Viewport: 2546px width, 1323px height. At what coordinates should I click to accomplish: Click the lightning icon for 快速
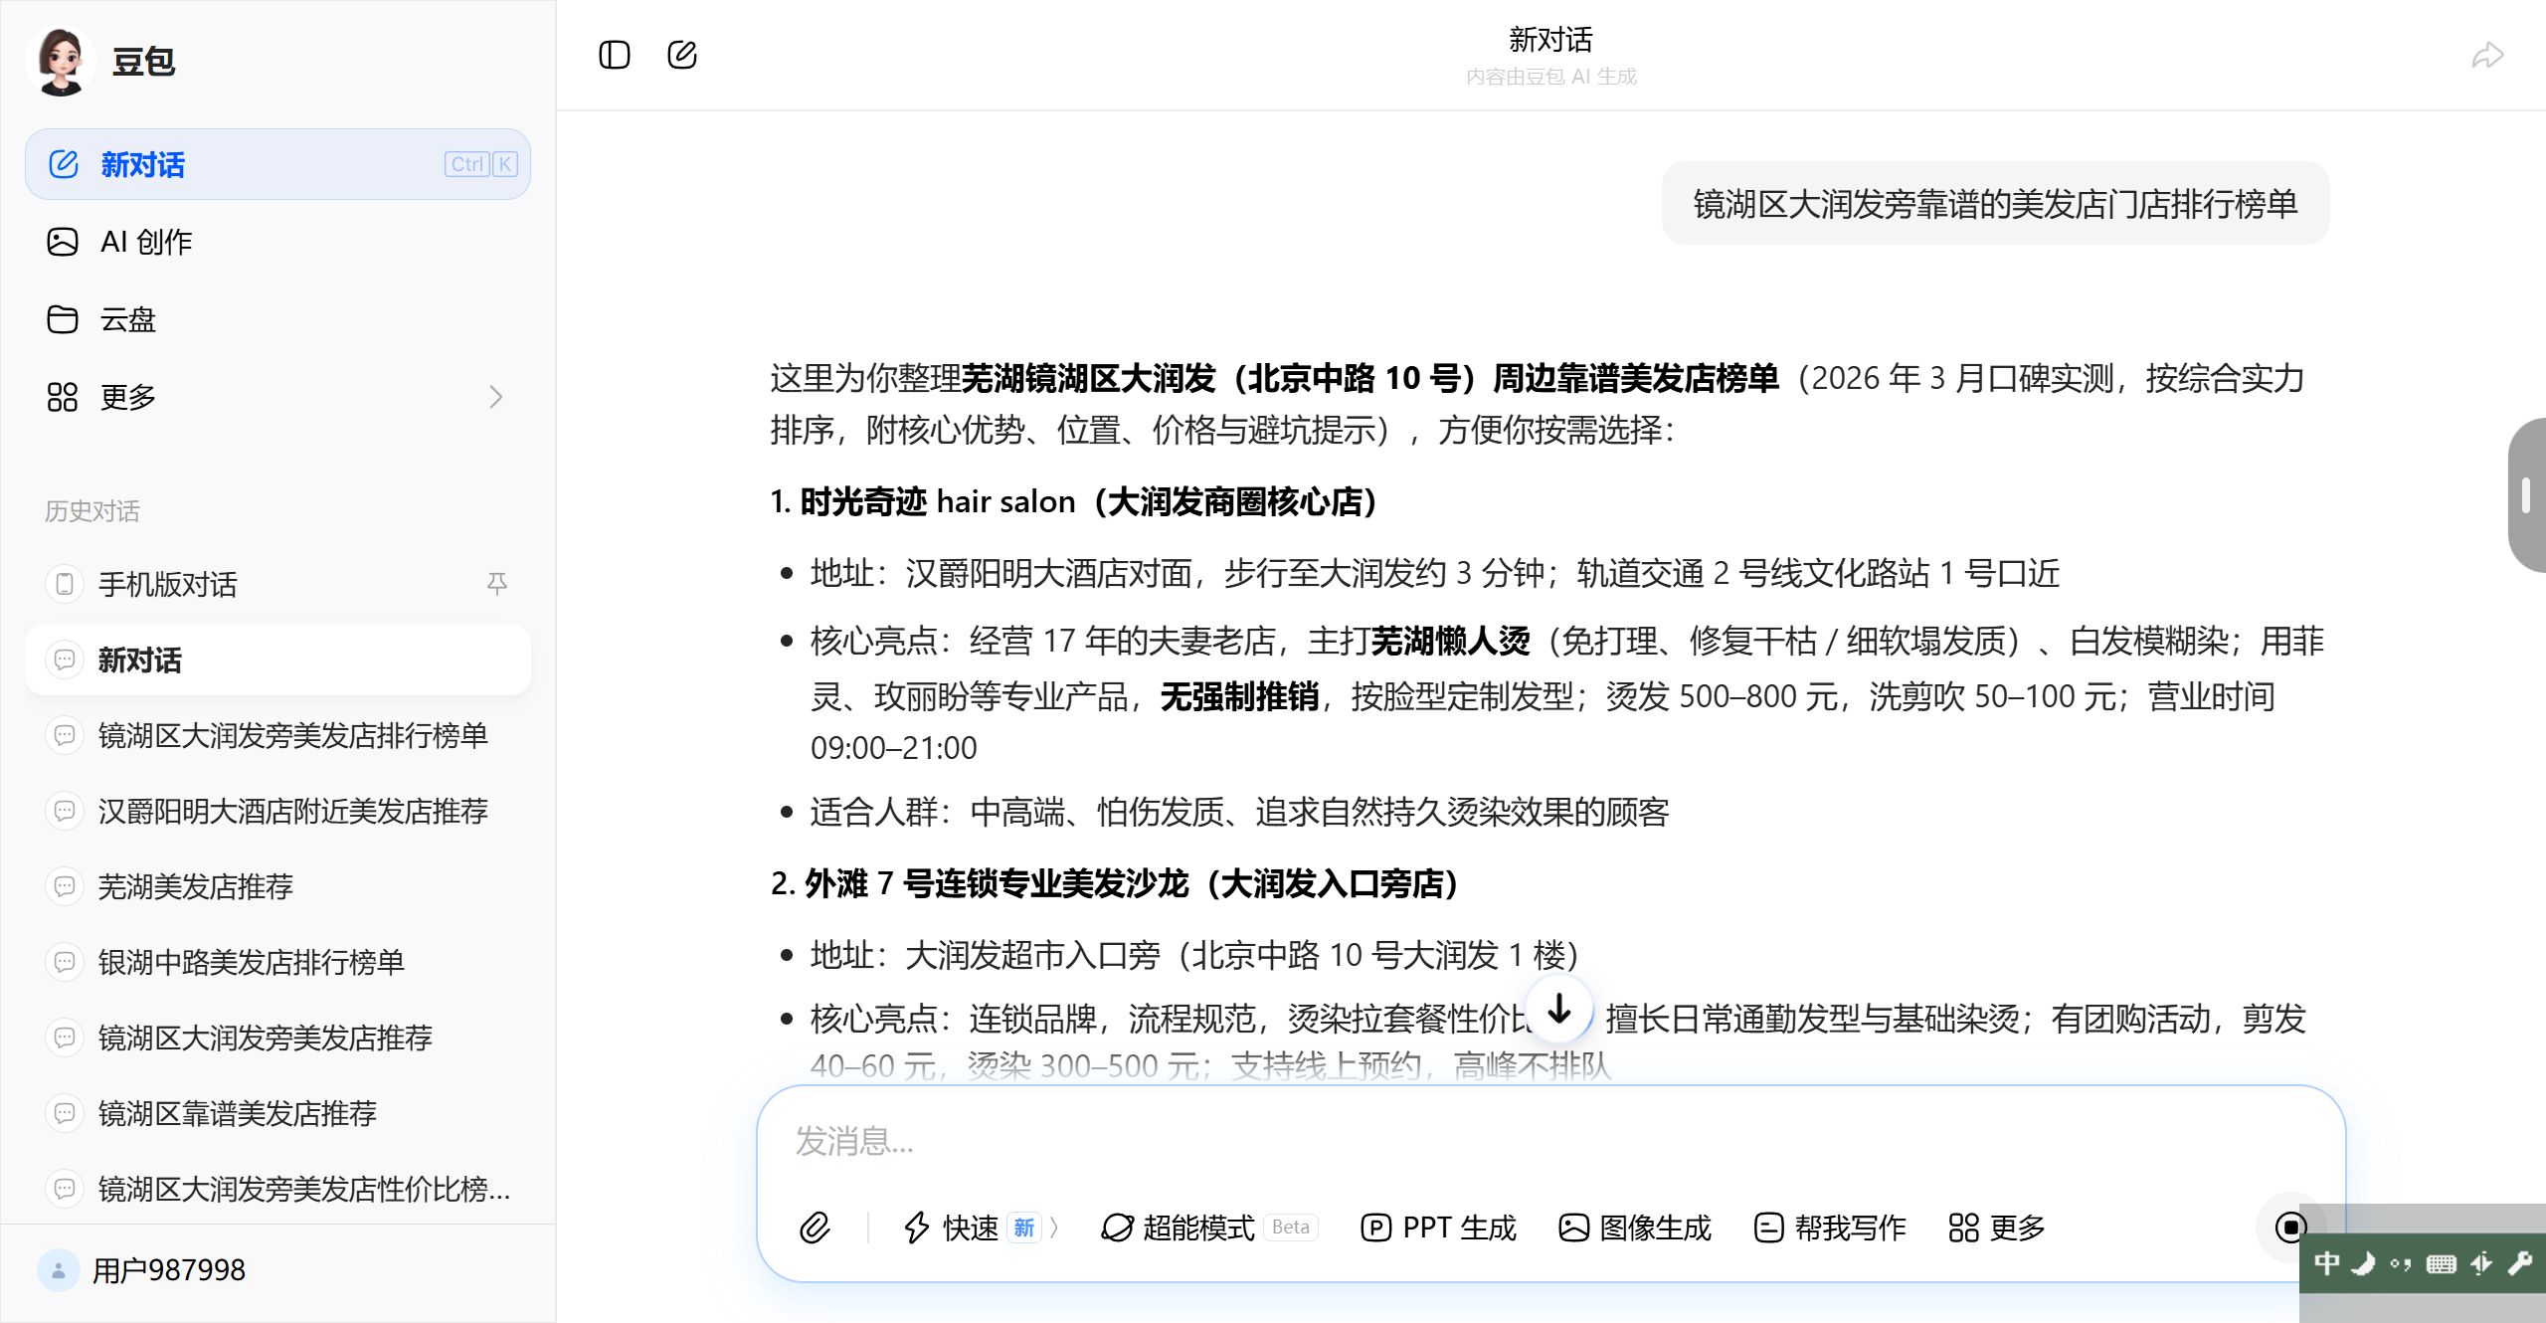tap(916, 1228)
